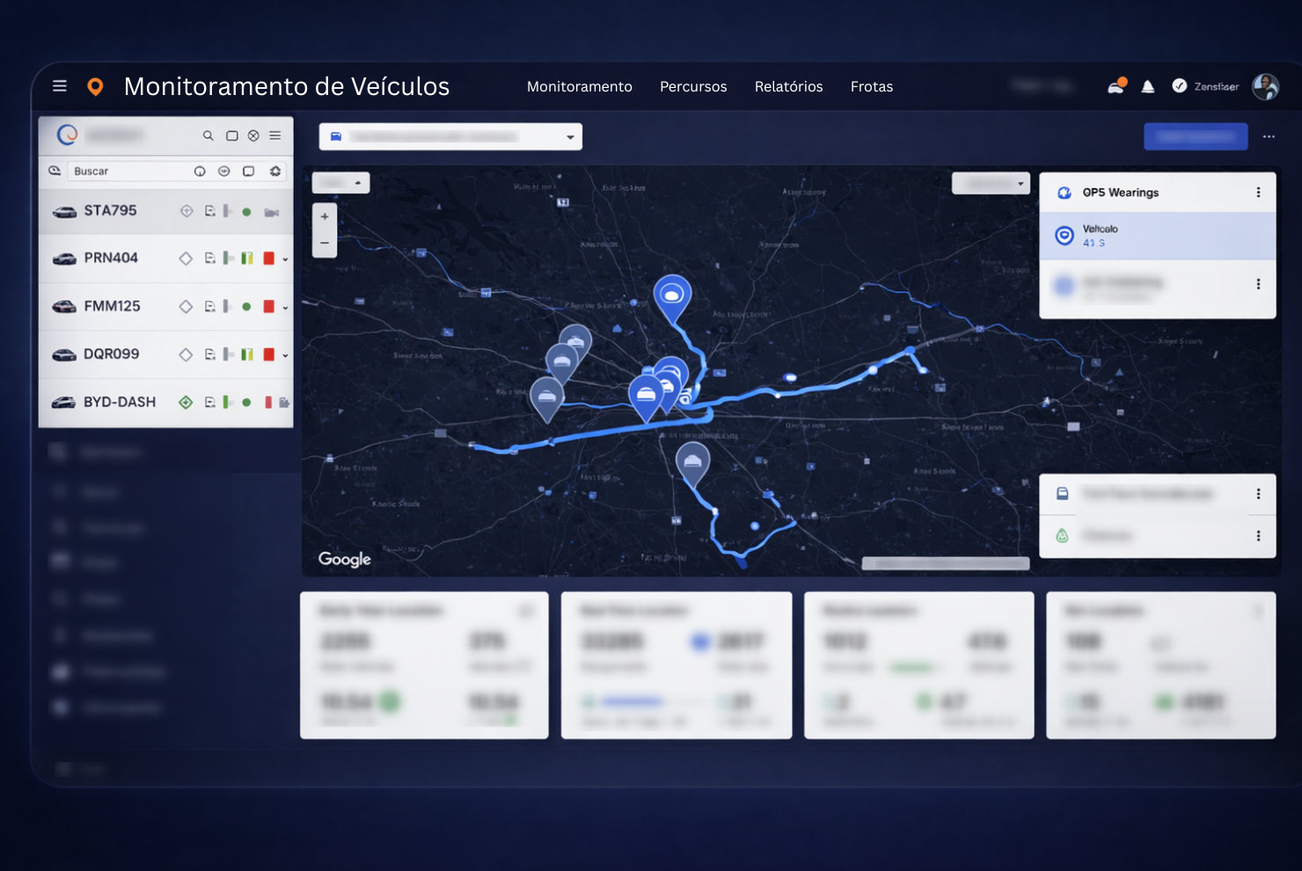Viewport: 1302px width, 871px height.
Task: Click inside the Buscar search field
Action: 132,171
